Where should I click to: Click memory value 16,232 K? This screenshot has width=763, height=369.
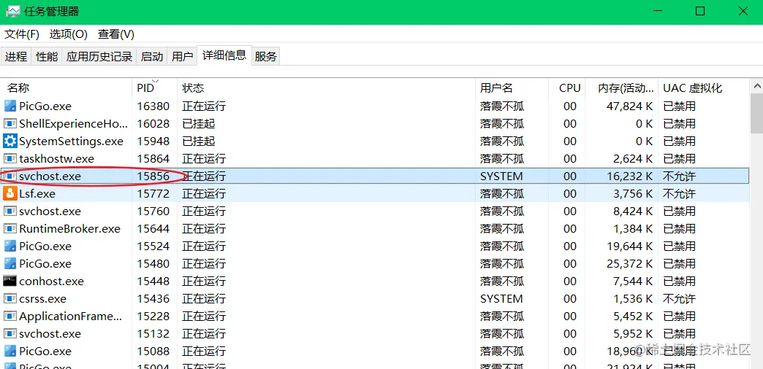pyautogui.click(x=629, y=176)
